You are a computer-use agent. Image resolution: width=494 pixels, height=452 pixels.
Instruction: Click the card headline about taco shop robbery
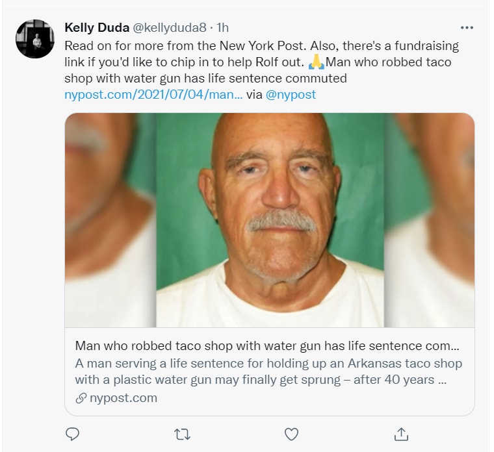(267, 345)
